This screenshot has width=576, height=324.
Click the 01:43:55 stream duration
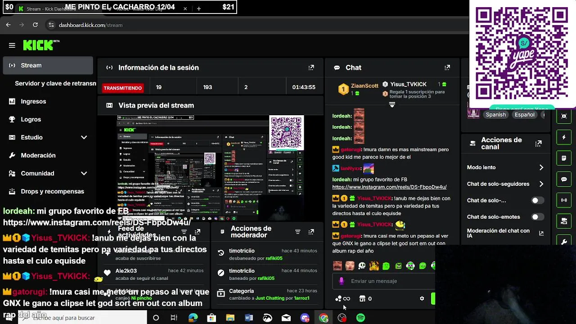click(x=304, y=87)
